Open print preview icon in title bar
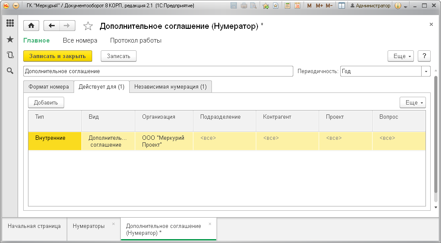Image resolution: width=441 pixels, height=243 pixels. (254, 6)
